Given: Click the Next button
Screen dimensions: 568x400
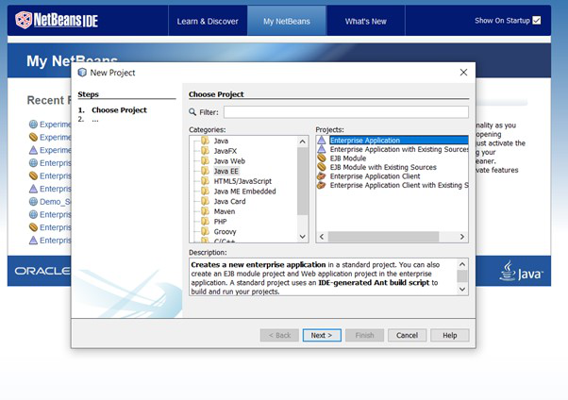Looking at the screenshot, I should coord(322,335).
